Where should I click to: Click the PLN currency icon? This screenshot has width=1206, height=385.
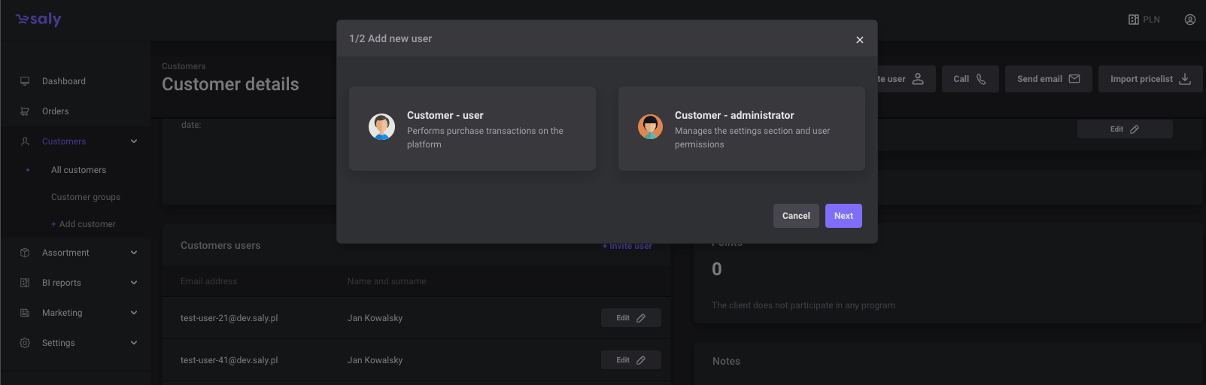click(1134, 20)
